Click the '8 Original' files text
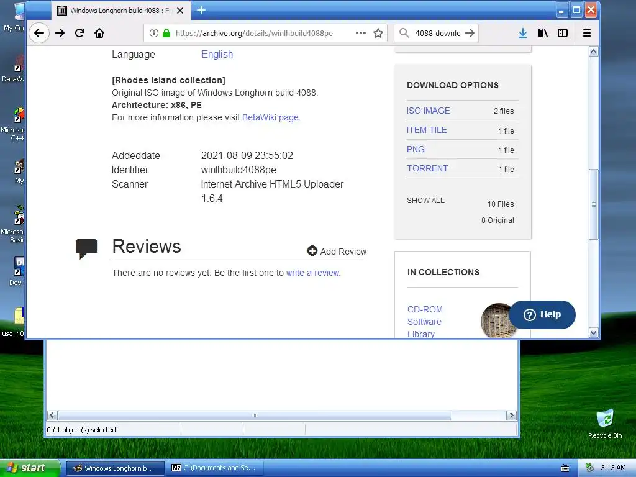Image resolution: width=636 pixels, height=477 pixels. [497, 220]
